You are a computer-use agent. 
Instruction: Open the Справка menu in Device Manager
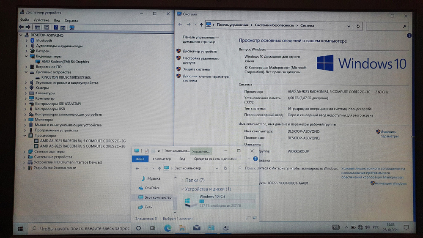pos(71,20)
